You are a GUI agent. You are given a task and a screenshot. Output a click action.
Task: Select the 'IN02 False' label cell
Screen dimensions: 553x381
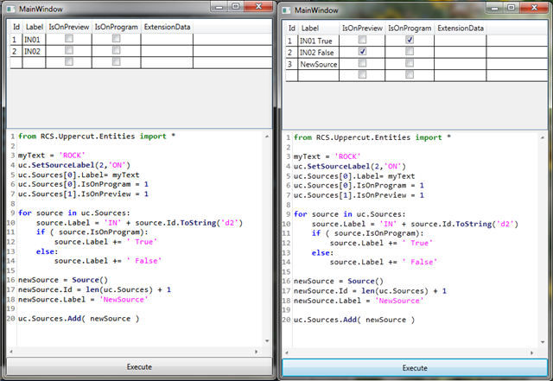point(319,53)
